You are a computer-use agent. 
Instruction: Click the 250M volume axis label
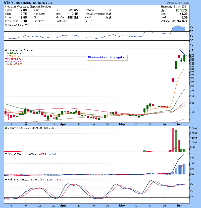point(193,129)
